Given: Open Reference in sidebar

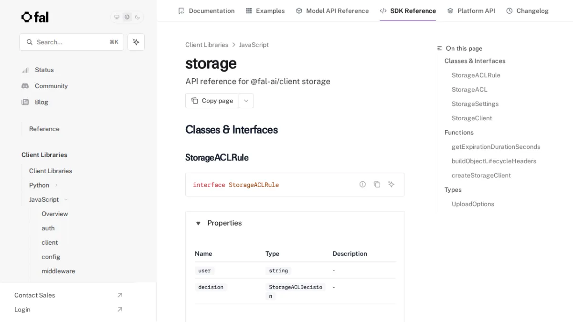Looking at the screenshot, I should tap(44, 129).
